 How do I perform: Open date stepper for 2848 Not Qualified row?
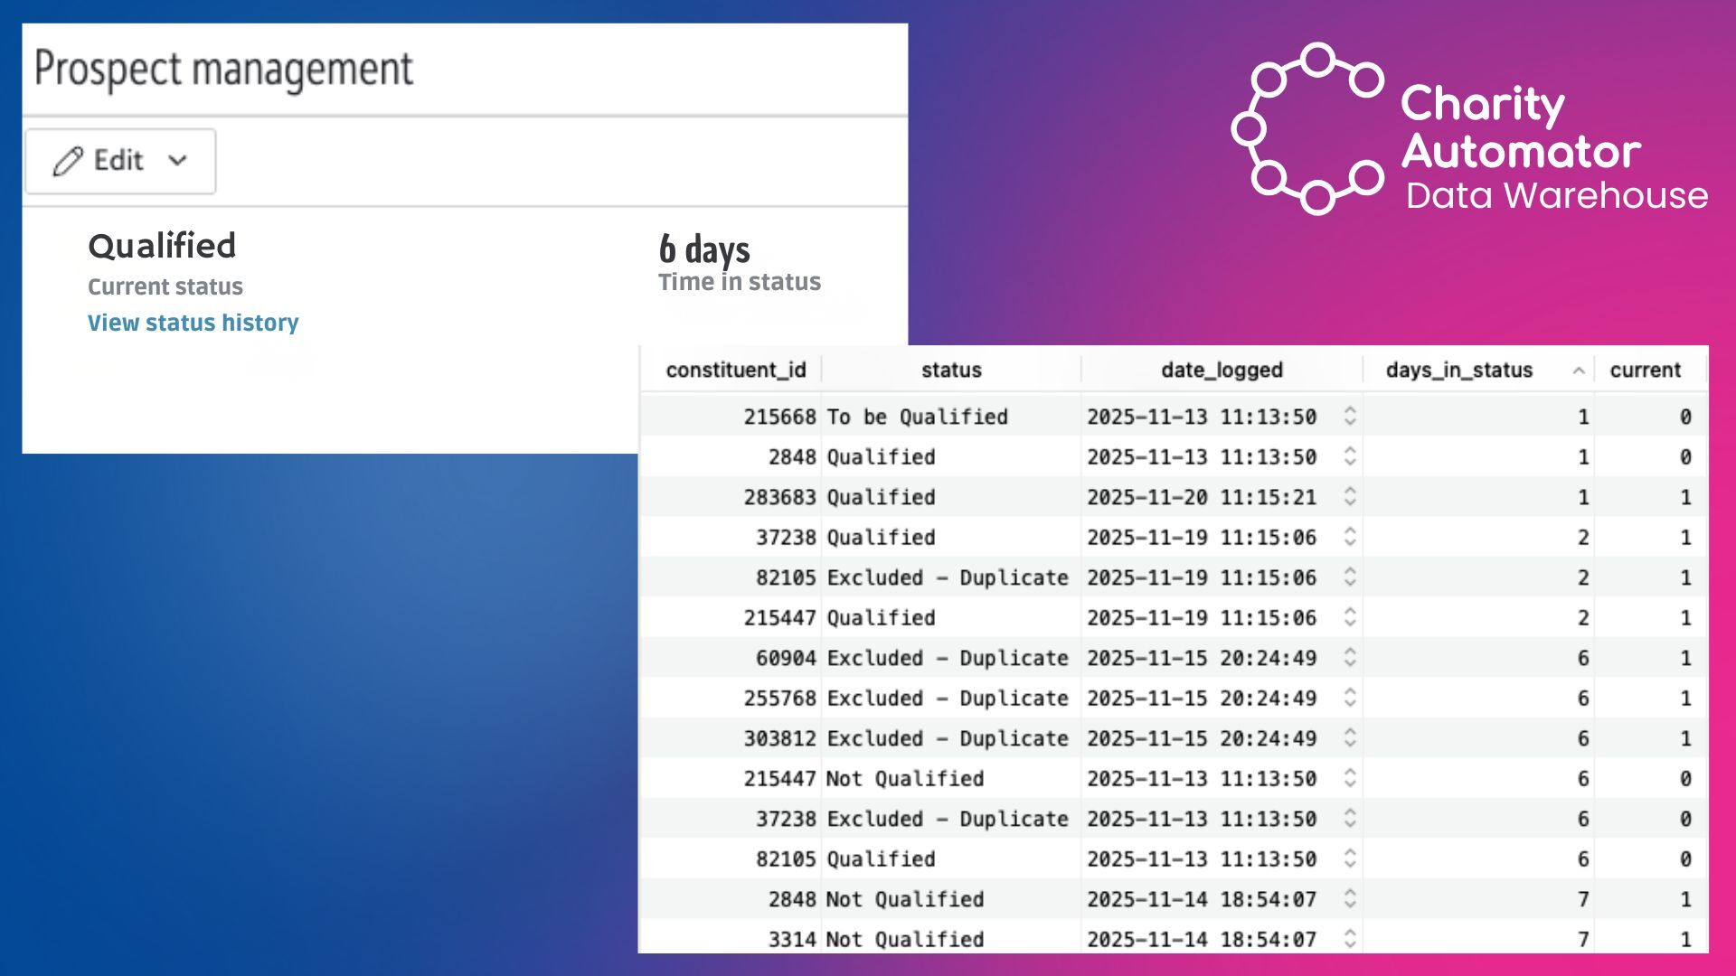1350,898
